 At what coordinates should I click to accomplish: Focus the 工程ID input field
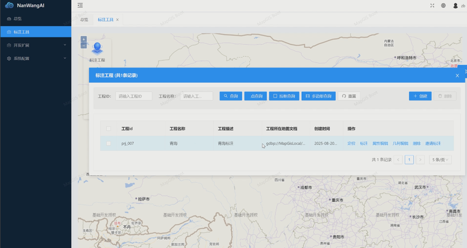[134, 96]
